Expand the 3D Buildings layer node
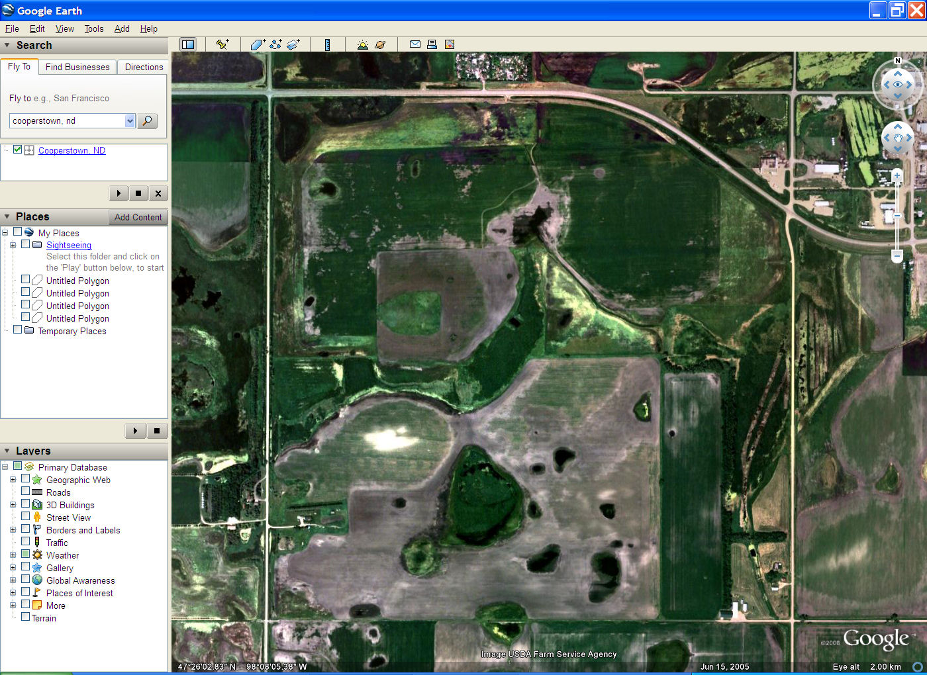 point(13,505)
